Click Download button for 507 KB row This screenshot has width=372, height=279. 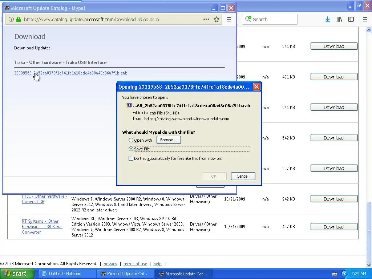(x=334, y=169)
